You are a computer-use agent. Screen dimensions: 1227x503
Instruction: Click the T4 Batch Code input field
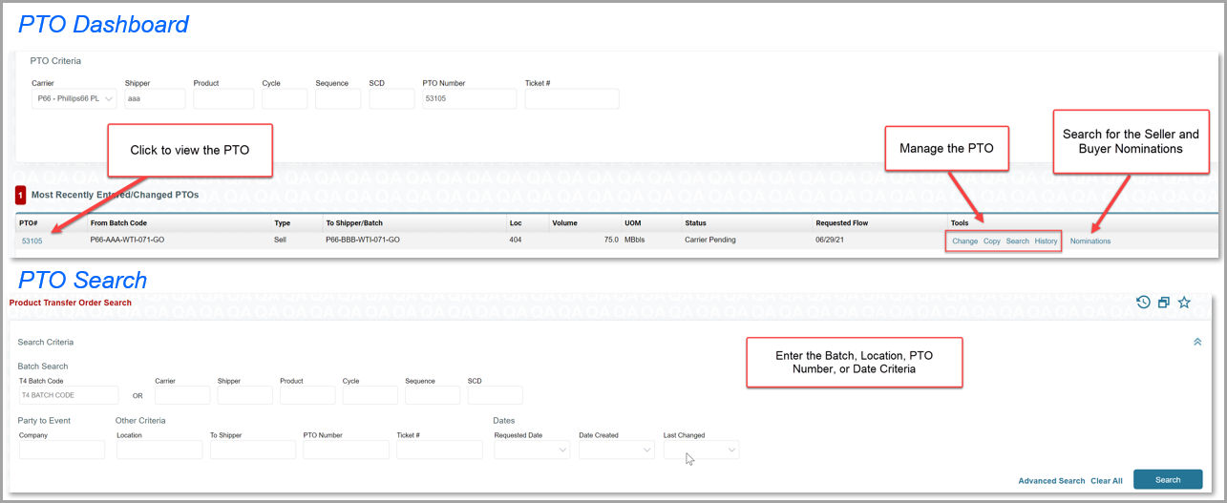coord(68,395)
